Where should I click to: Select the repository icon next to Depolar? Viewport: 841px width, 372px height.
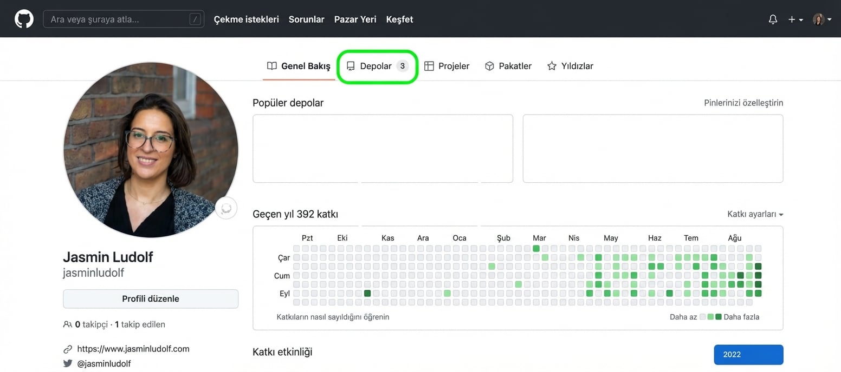tap(350, 65)
